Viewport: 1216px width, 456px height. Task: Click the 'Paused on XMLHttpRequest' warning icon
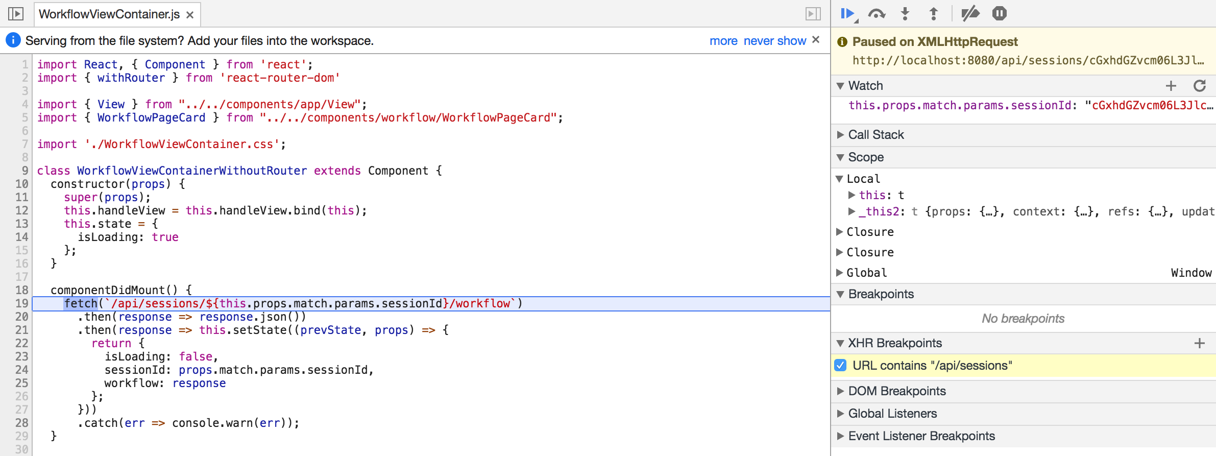(x=842, y=42)
